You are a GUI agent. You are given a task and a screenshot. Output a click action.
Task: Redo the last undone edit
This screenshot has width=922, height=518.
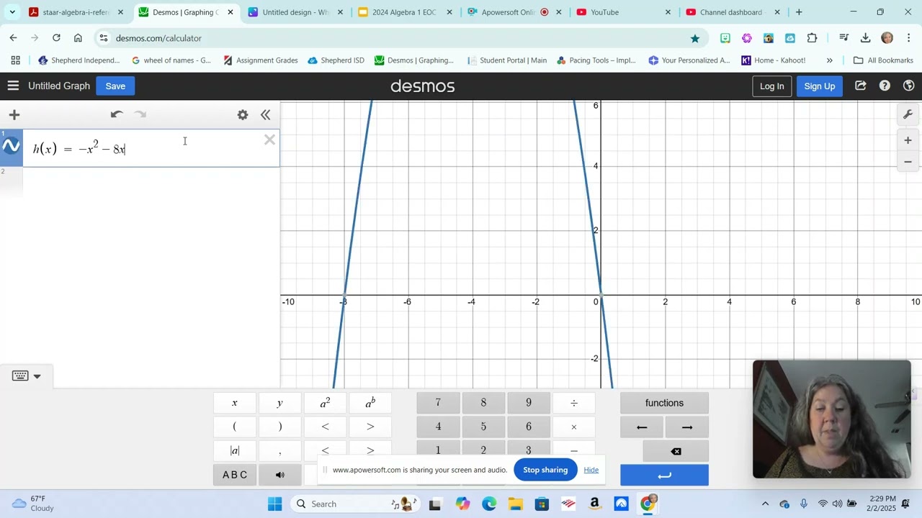pyautogui.click(x=140, y=114)
